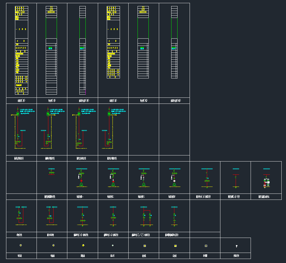Click the red arrow atop the second transformer diagram
This screenshot has height=263, width=286.
[48, 109]
